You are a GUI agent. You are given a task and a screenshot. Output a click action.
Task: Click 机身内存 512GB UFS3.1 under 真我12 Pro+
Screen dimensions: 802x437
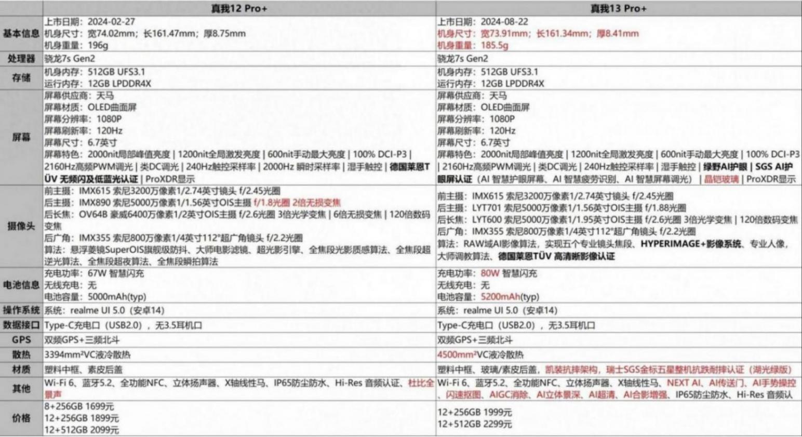coord(95,72)
